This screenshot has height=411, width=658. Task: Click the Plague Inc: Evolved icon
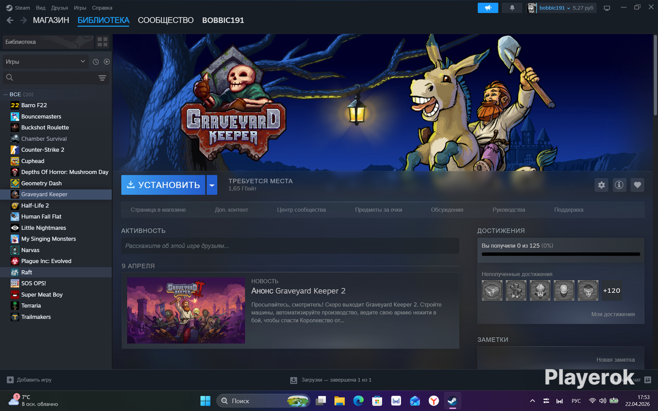(15, 261)
